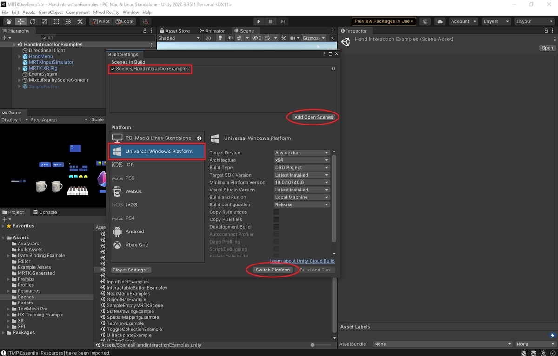Open Build and Run on dropdown

(302, 197)
